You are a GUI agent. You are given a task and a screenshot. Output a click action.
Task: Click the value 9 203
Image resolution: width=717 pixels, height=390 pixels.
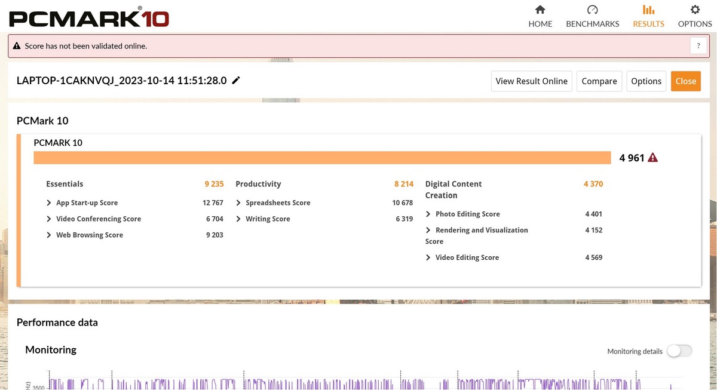click(215, 235)
